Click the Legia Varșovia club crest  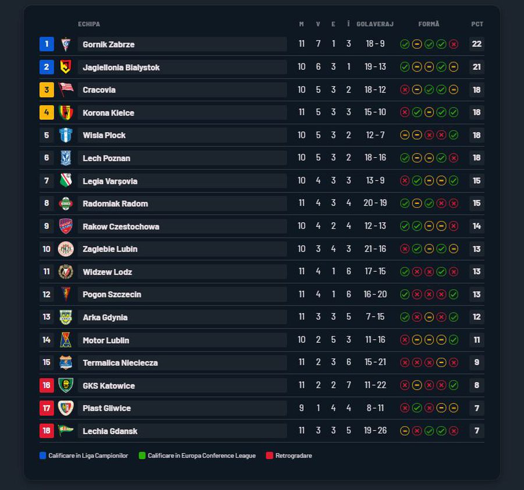pyautogui.click(x=66, y=180)
